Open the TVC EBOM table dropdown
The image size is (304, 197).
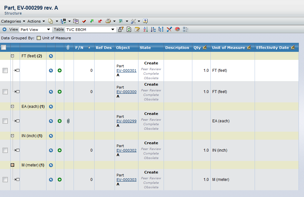[90, 29]
